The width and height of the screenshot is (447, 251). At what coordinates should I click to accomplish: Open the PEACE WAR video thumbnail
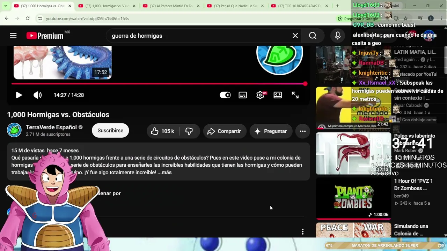pyautogui.click(x=353, y=230)
